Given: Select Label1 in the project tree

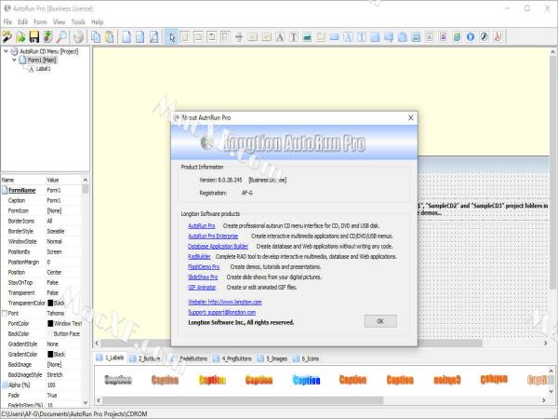Looking at the screenshot, I should [43, 69].
